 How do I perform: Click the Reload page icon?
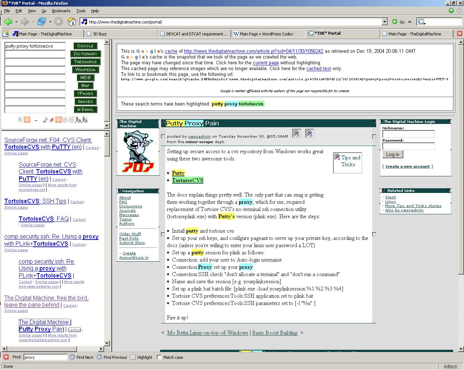[42, 22]
